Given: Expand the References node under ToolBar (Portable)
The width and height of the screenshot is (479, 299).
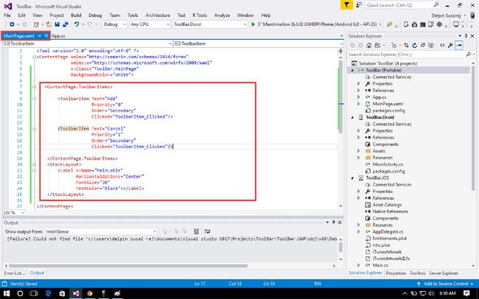Looking at the screenshot, I should 359,90.
